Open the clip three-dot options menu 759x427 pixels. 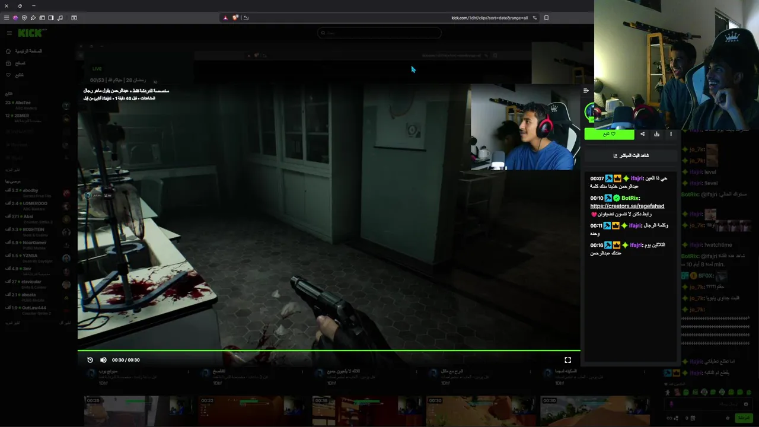671,134
